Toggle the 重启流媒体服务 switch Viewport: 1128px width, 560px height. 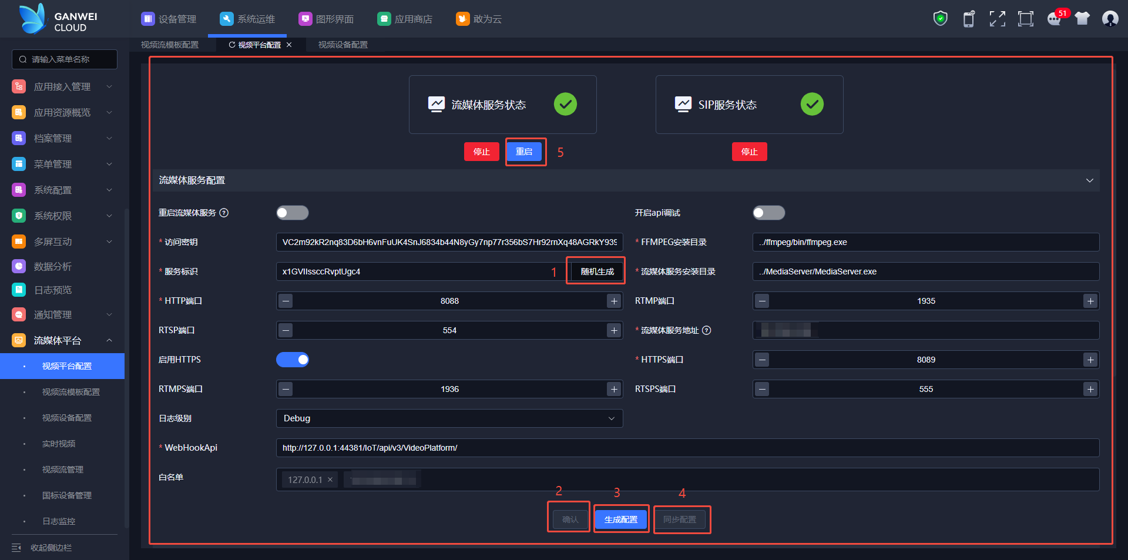point(293,213)
